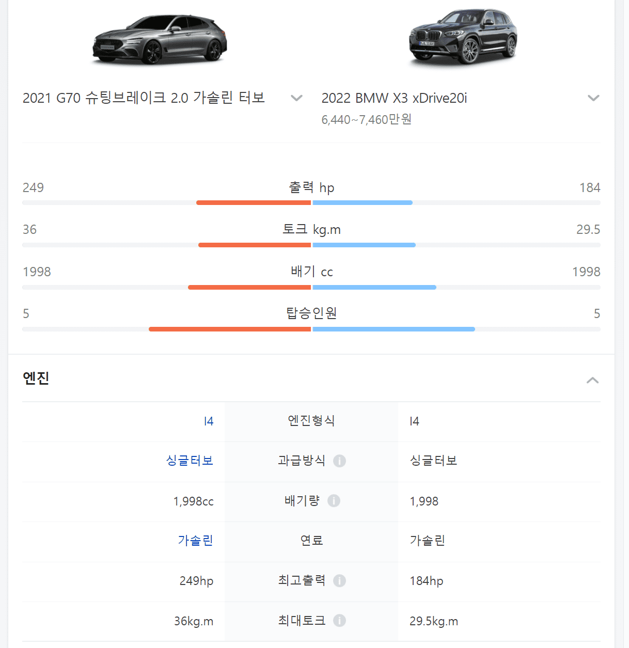Click info icon next to 최대토크

click(x=339, y=621)
